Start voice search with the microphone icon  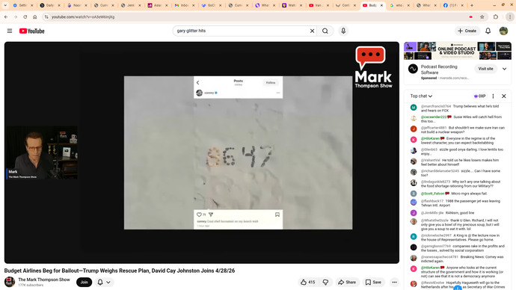343,31
